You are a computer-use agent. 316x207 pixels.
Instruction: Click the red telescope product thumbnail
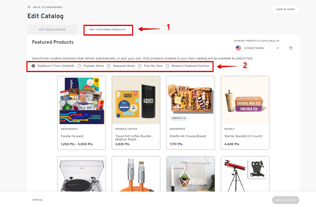click(x=245, y=174)
